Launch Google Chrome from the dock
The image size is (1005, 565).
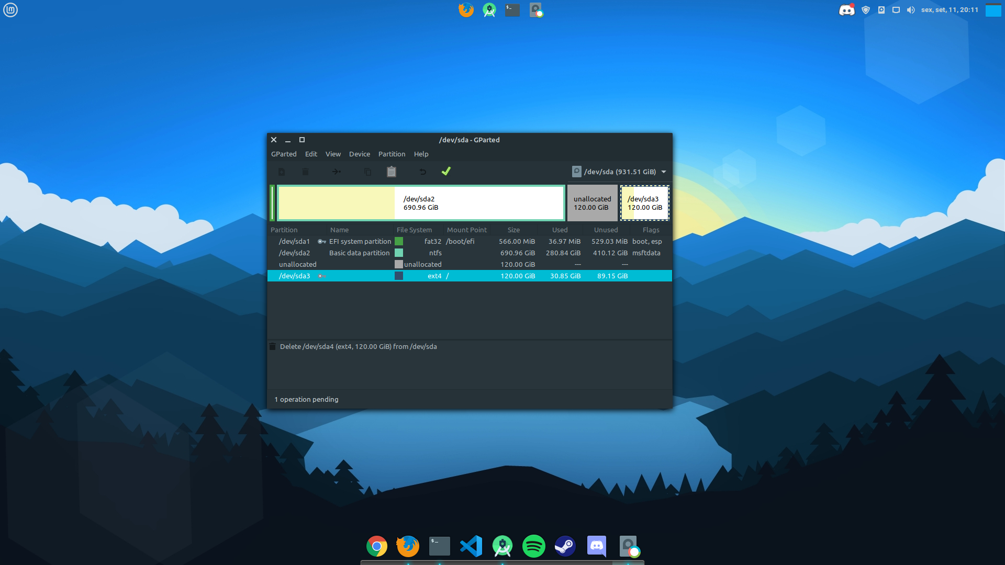pyautogui.click(x=377, y=546)
